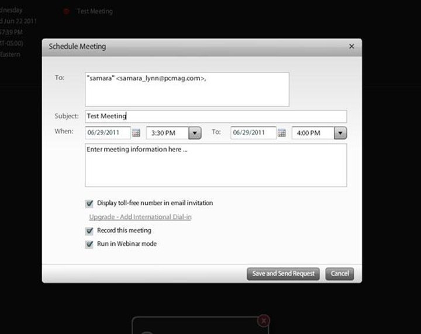Follow Upgrade - Add International Dial-in link
Viewport: 421px width, 334px height.
(140, 217)
